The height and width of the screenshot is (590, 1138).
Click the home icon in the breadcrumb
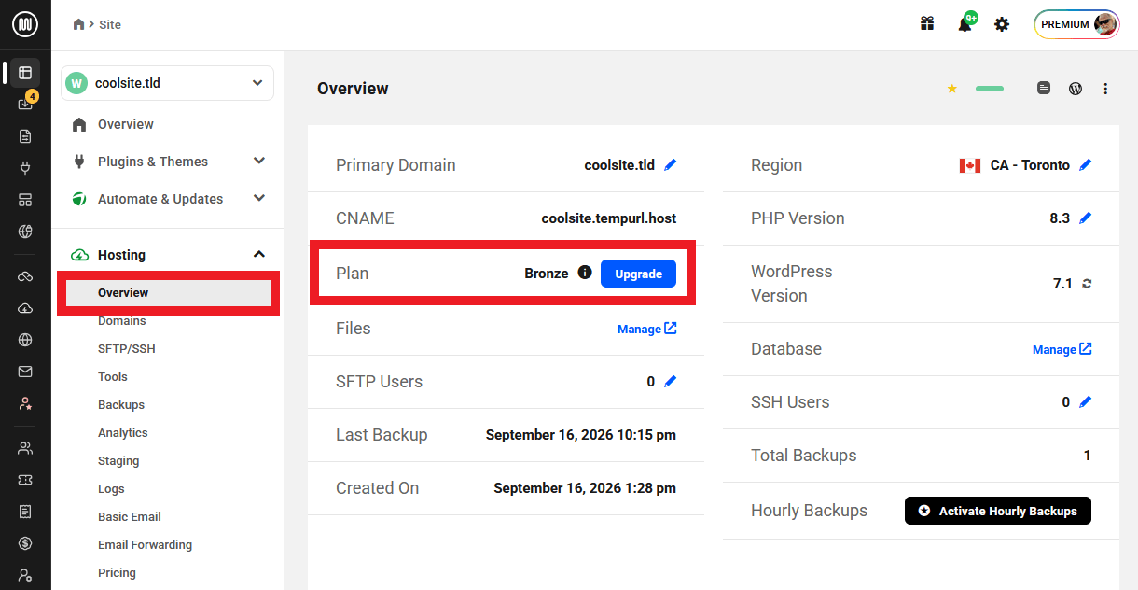click(x=79, y=24)
